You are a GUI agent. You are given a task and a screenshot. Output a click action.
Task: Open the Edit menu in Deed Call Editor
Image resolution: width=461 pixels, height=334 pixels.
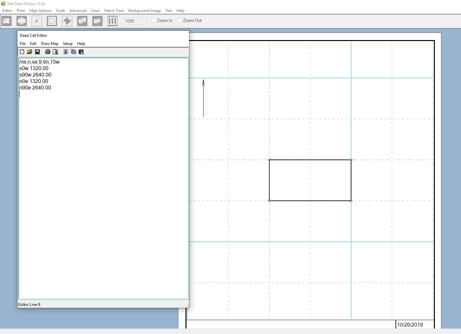click(33, 44)
